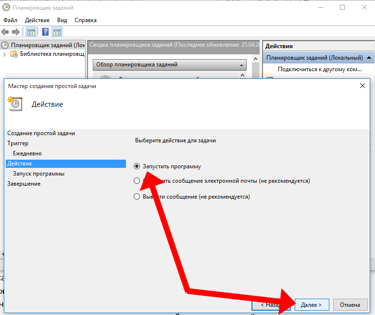Viewport: 375px width, 315px height.
Task: Toggle the action pane toolbar icon
Action: pyautogui.click(x=57, y=32)
